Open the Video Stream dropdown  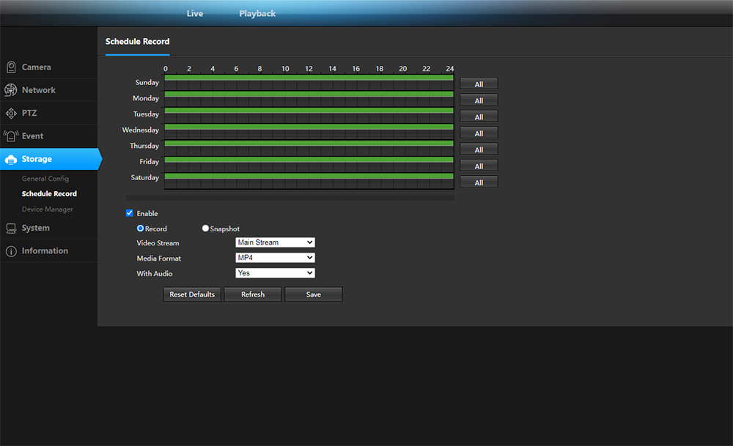tap(275, 242)
